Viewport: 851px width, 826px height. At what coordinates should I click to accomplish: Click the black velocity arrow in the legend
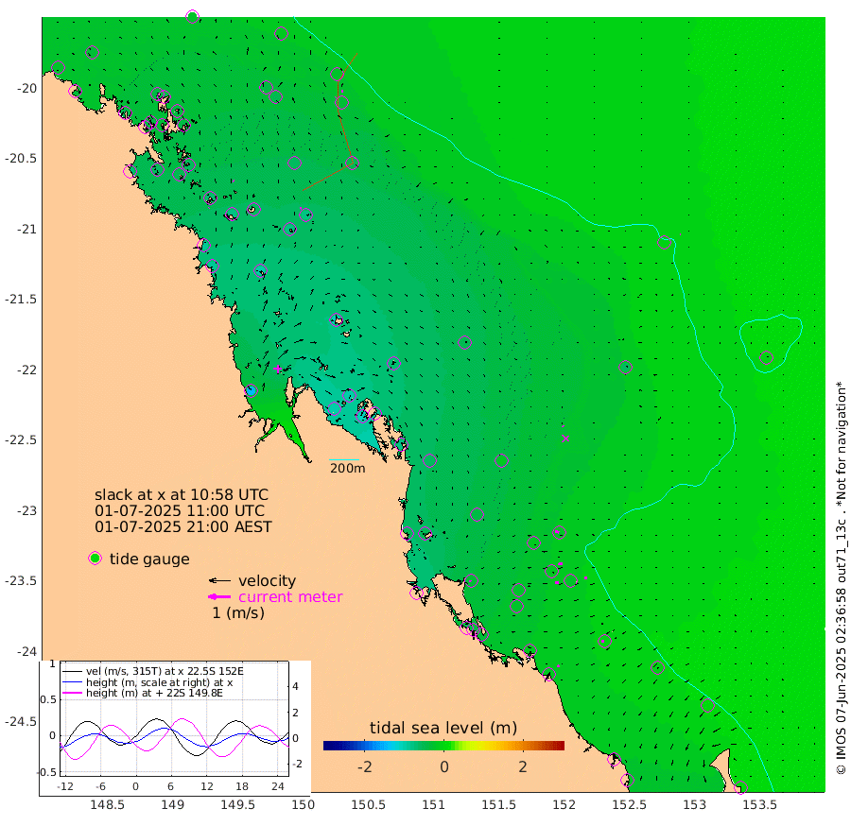[x=219, y=581]
